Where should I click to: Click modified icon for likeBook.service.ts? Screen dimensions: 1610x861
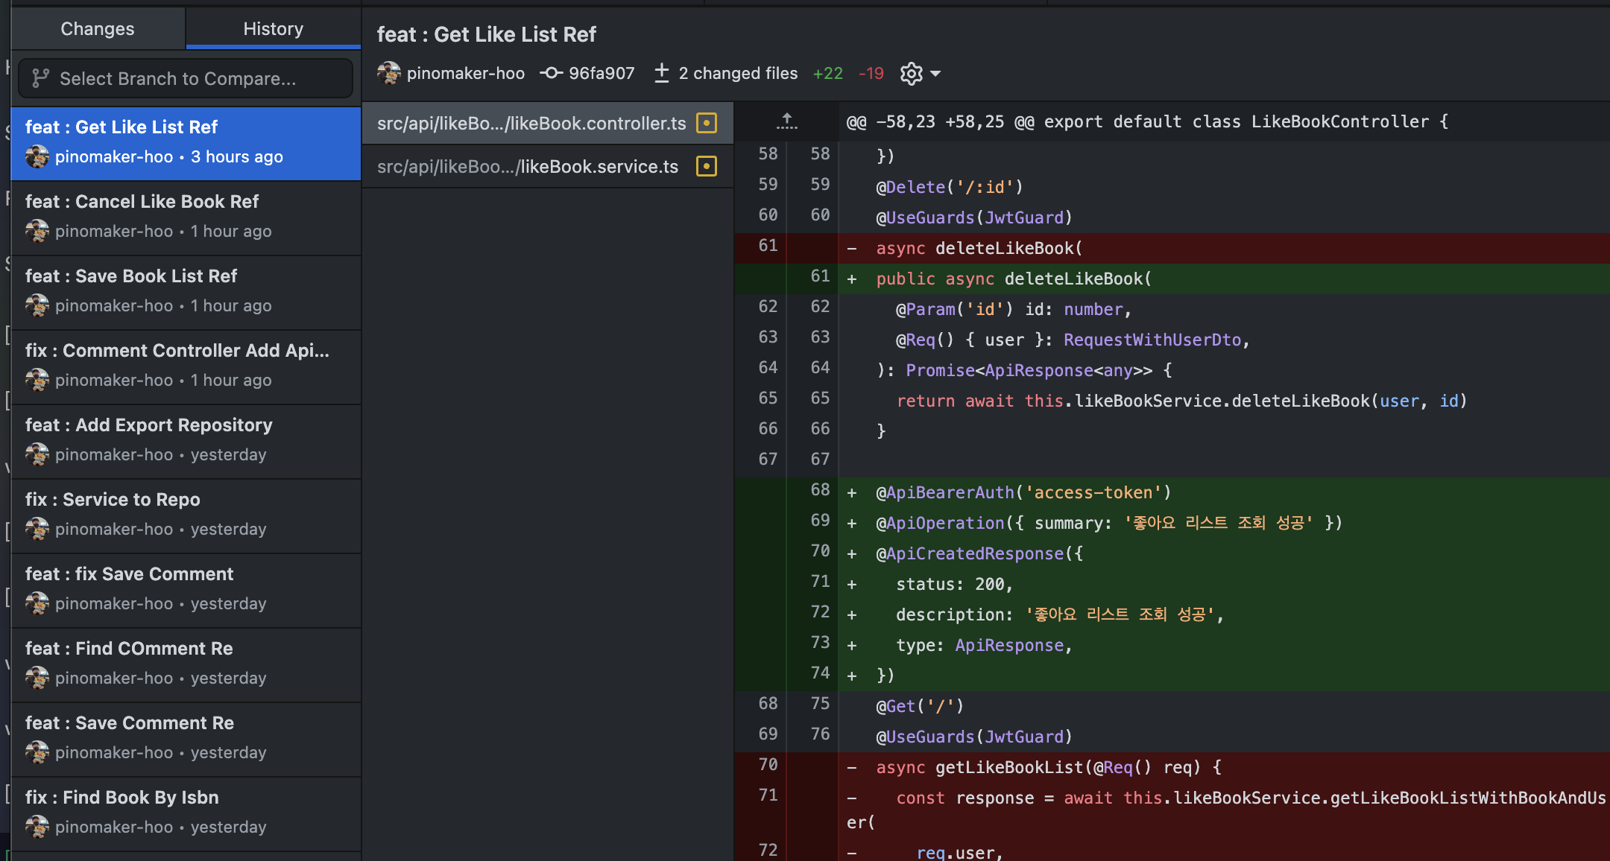[706, 166]
